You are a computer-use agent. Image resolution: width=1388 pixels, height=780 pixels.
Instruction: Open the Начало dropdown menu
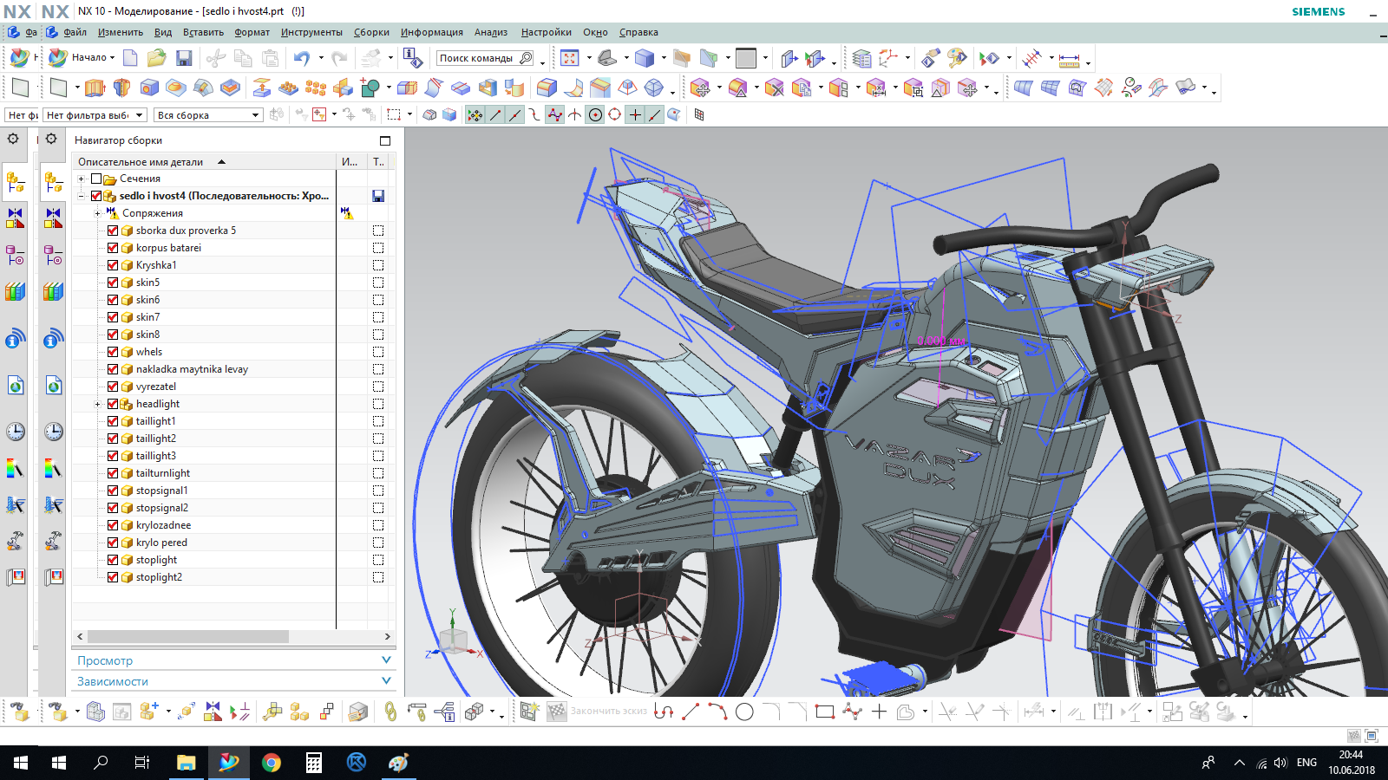point(93,57)
